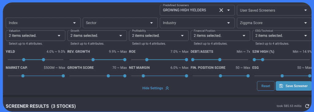The height and width of the screenshot is (112, 314).
Task: Clear the Growing High Yielders predefined screener
Action: pyautogui.click(x=221, y=10)
